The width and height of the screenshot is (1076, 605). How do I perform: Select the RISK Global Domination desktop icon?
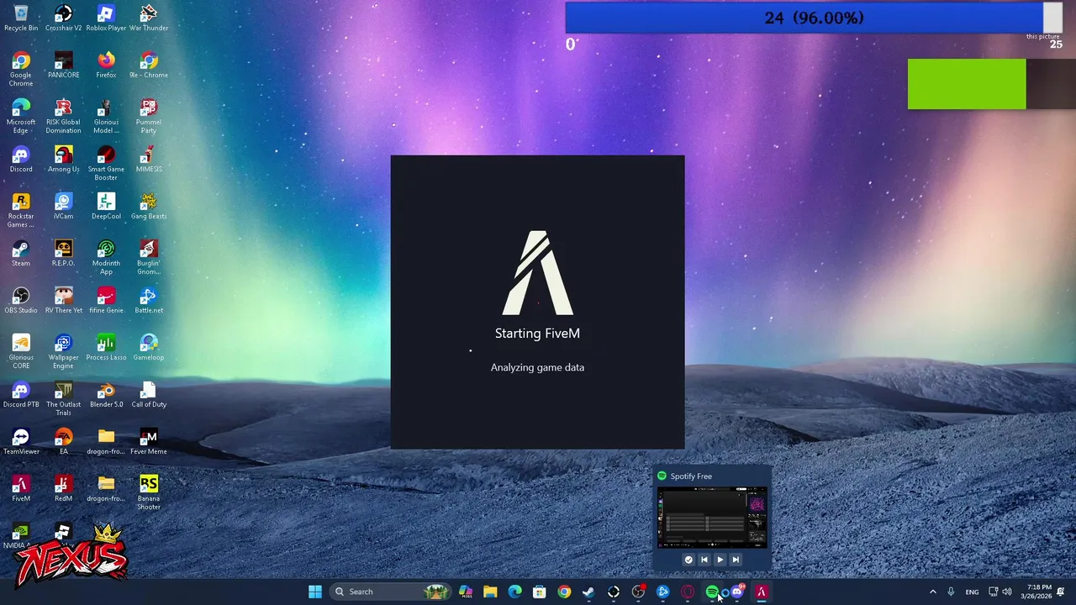pos(63,116)
